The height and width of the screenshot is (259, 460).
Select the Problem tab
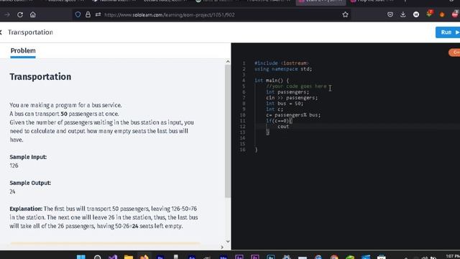point(23,51)
